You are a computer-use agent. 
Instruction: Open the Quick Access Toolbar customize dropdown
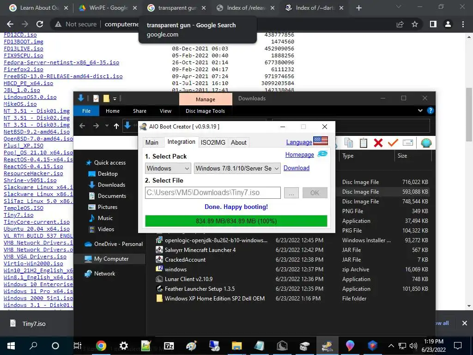[115, 98]
